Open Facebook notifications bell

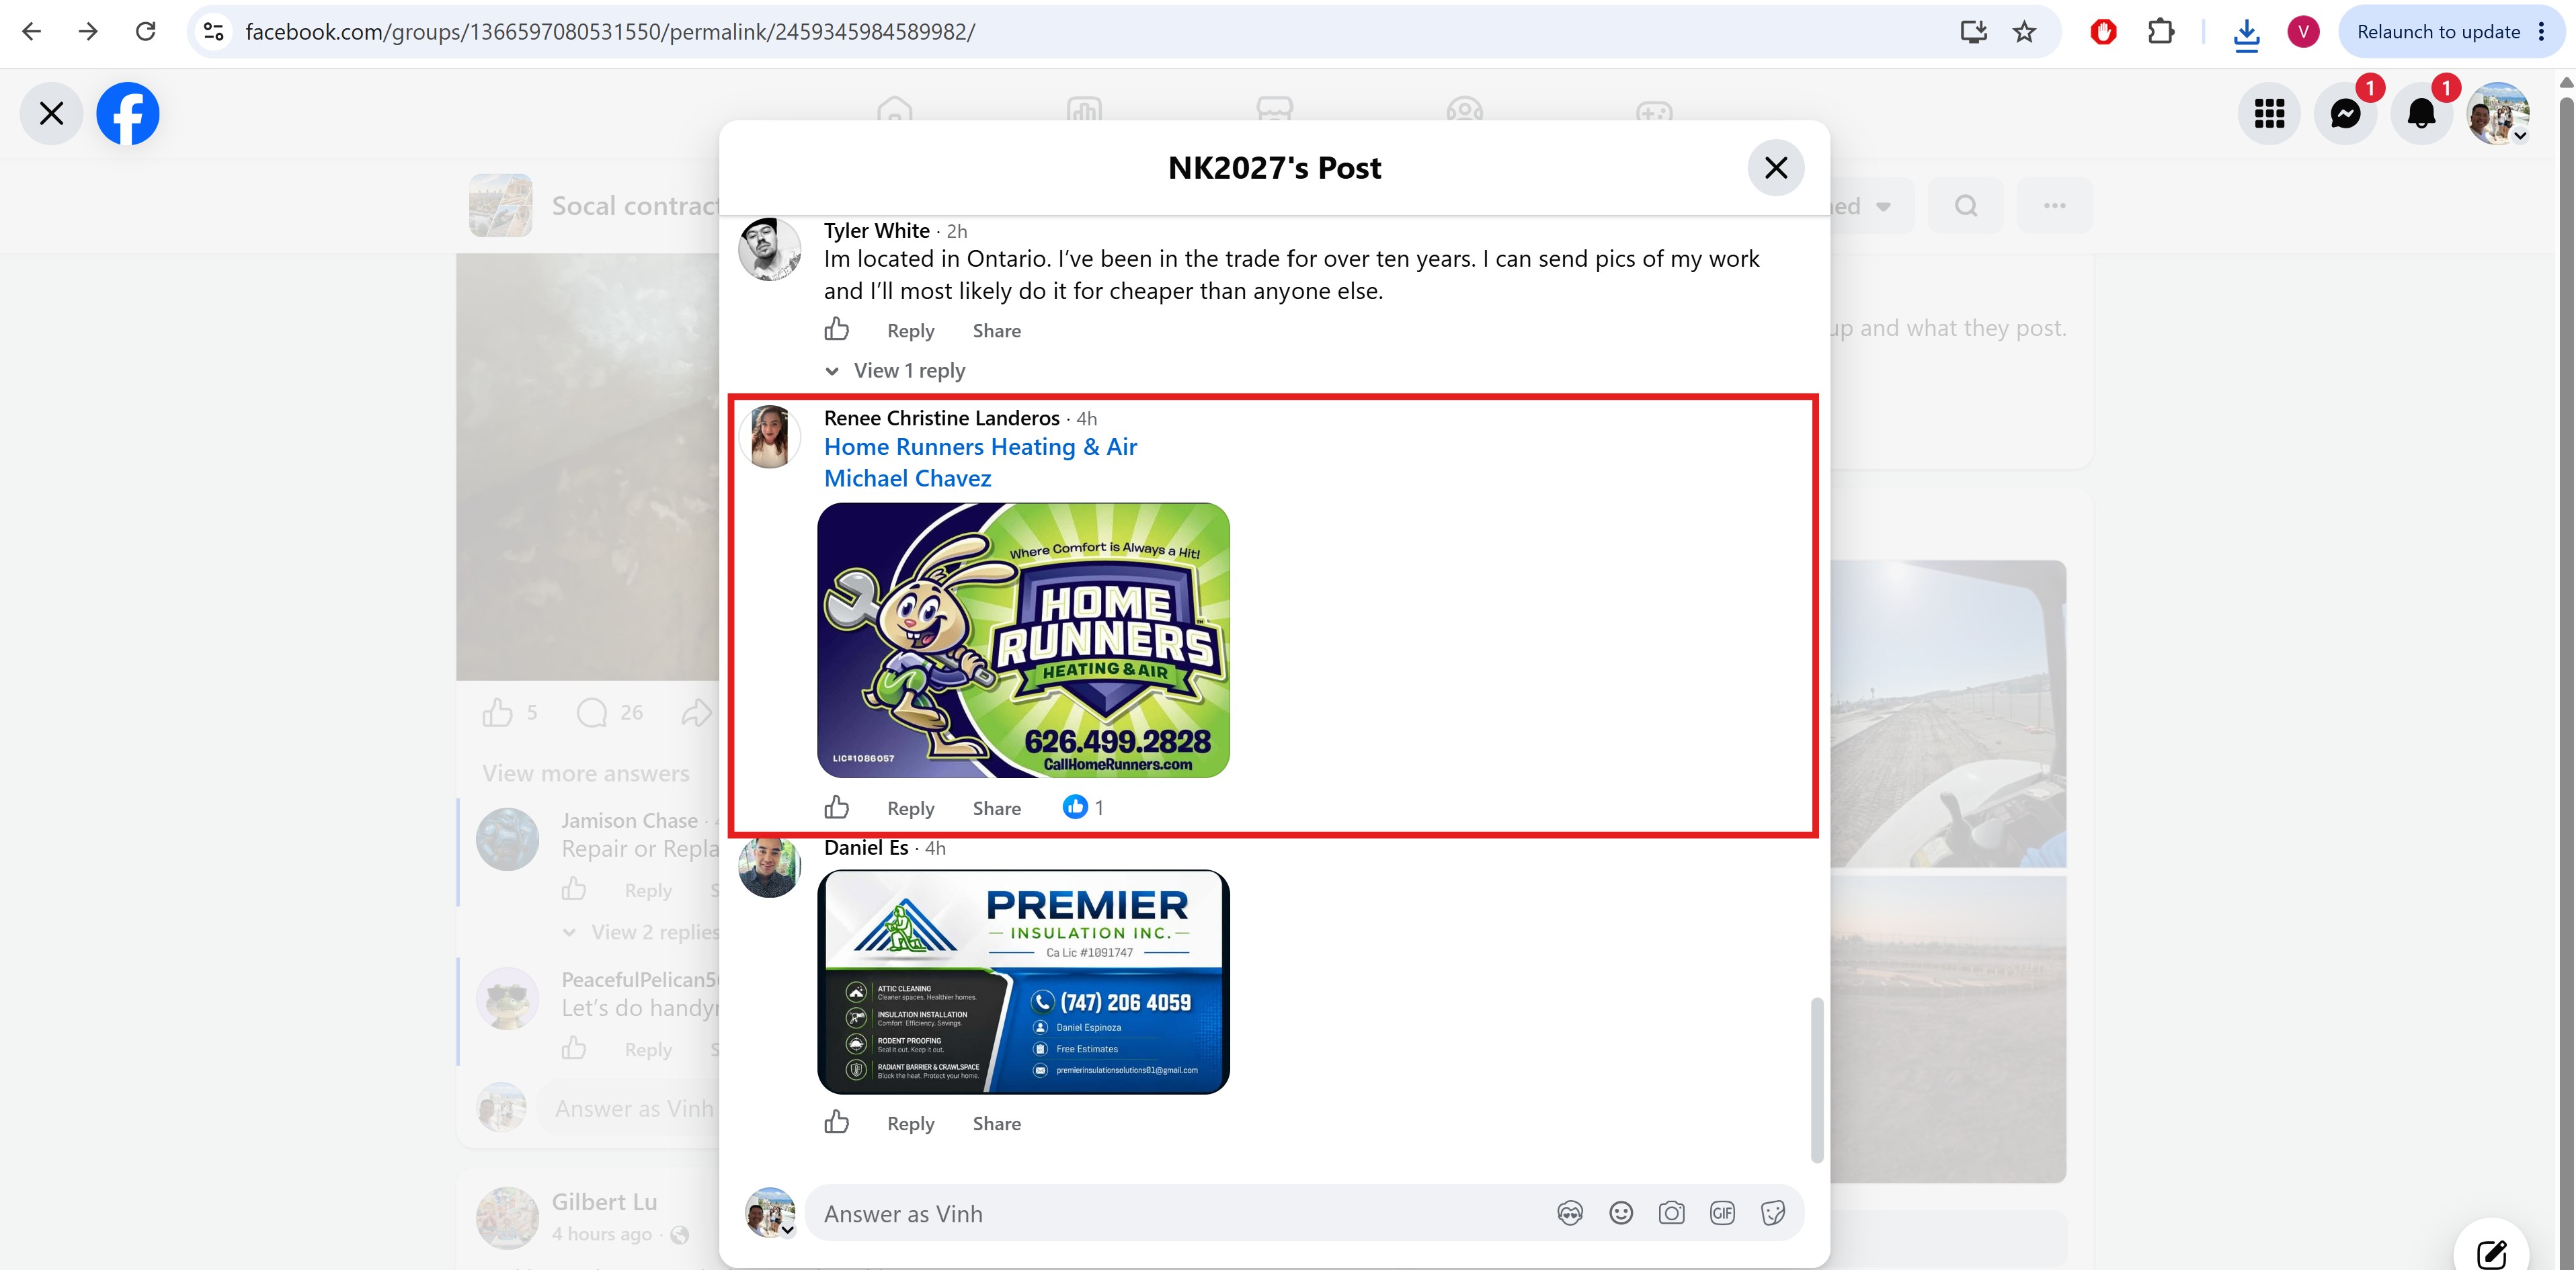click(2421, 113)
